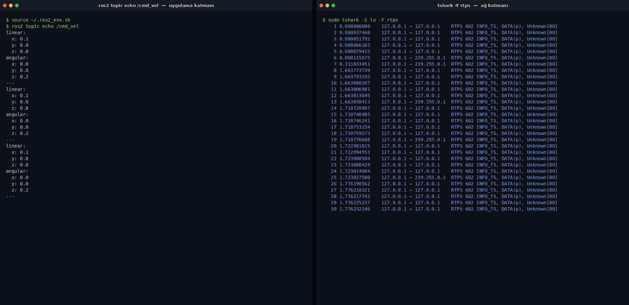Close the ros2 topic echo terminal window
Screen dimensions: 629x305
(5, 5)
